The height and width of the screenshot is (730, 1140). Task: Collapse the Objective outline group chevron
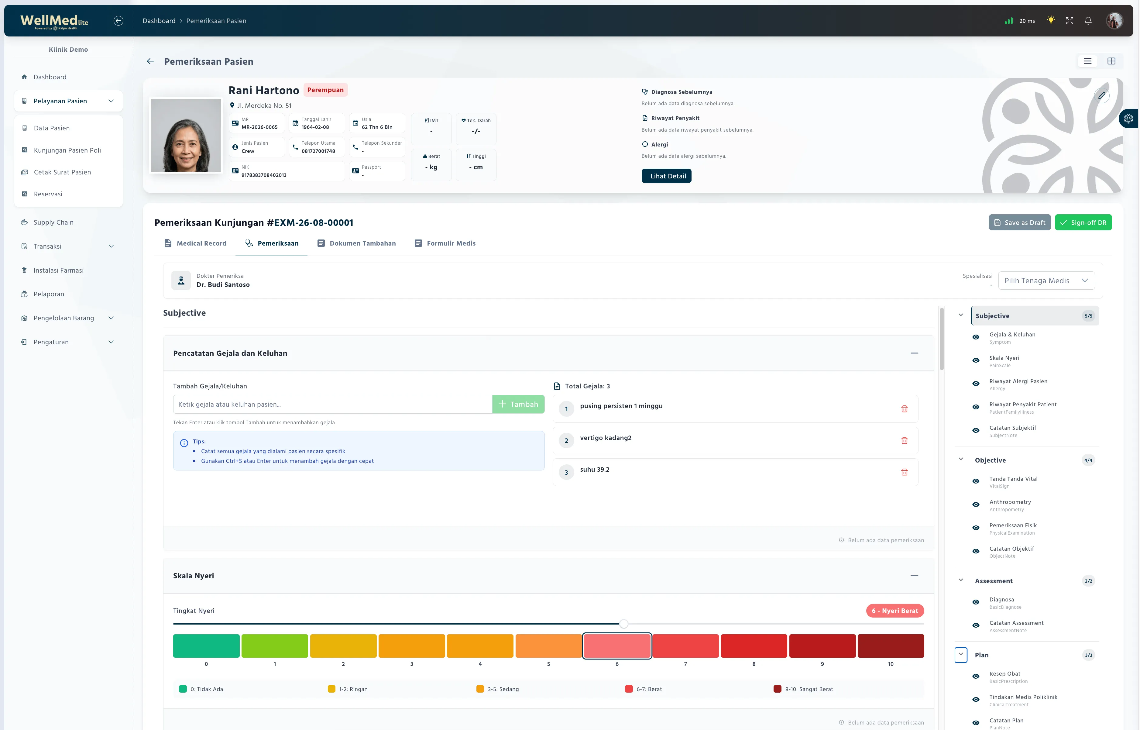click(x=960, y=459)
